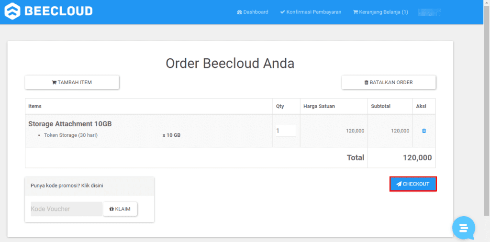Delete Storage Attachment item with trash icon
The width and height of the screenshot is (490, 242).
[424, 131]
